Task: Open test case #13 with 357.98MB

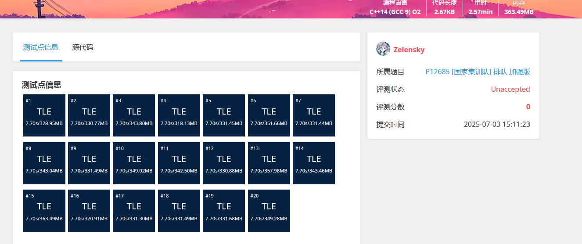Action: (269, 163)
